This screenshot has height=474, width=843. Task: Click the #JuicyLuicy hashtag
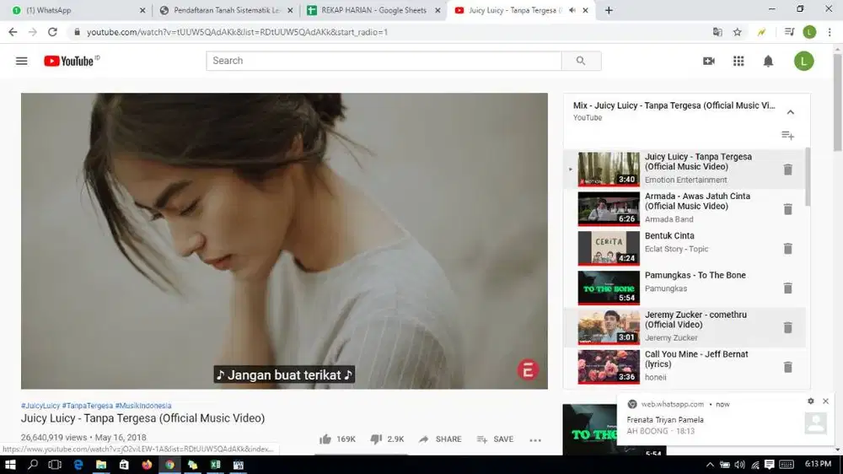[40, 406]
